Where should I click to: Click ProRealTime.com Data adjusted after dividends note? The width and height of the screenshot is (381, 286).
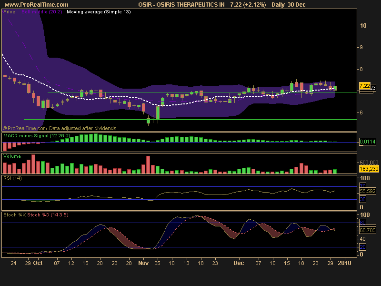(x=60, y=128)
